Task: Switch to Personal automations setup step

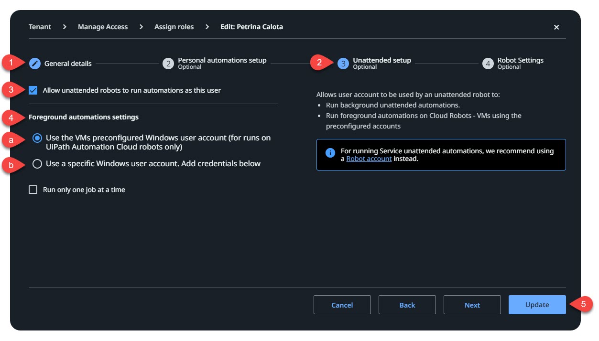Action: (222, 61)
